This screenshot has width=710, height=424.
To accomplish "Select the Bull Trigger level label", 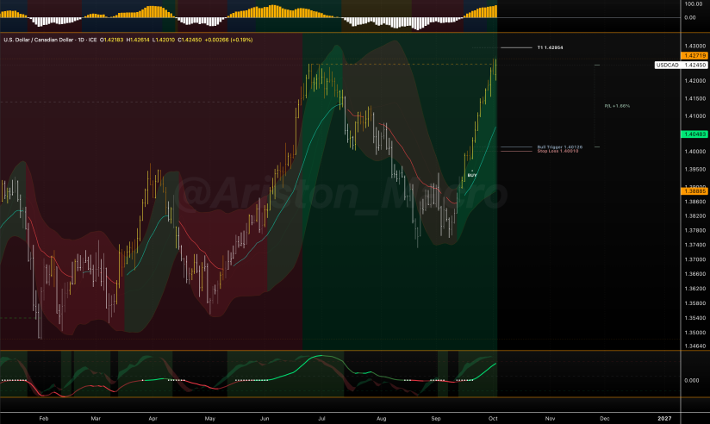I will (560, 147).
